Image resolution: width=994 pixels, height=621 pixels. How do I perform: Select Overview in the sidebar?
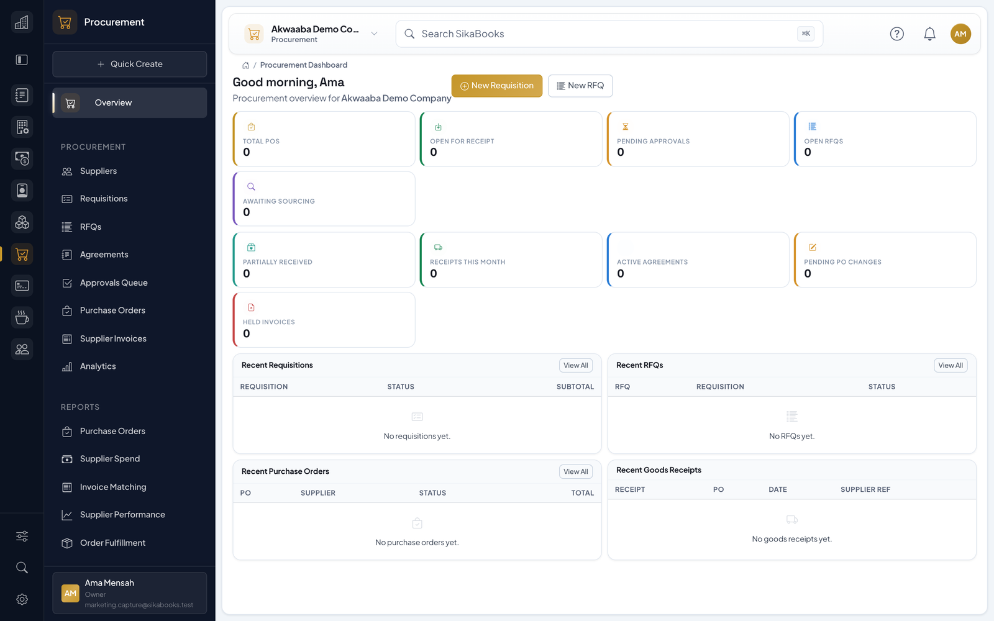[x=130, y=103]
